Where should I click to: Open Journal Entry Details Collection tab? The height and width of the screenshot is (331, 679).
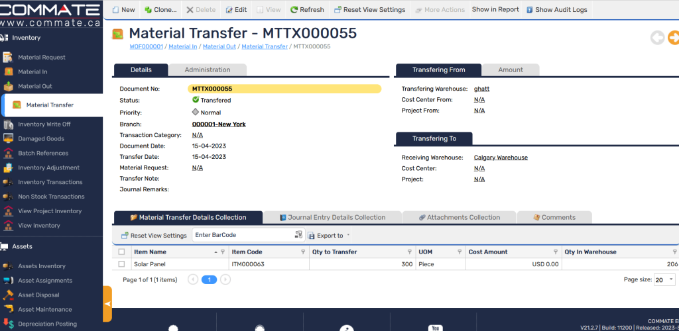click(332, 217)
